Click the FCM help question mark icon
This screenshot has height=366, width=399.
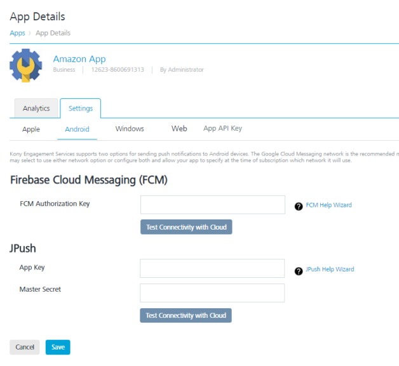click(x=299, y=206)
